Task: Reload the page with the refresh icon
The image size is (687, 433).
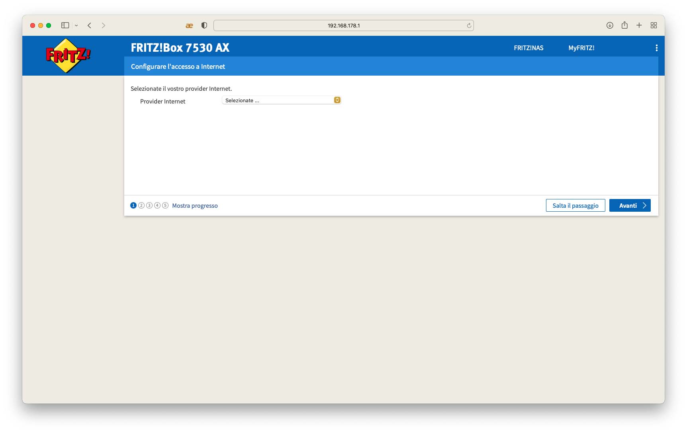Action: tap(469, 25)
